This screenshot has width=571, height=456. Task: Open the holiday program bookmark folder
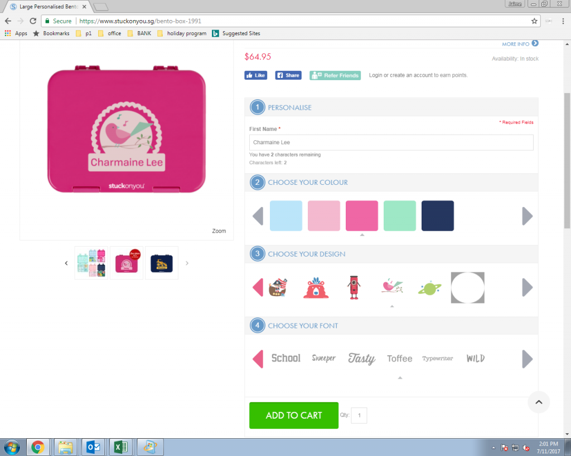(182, 33)
